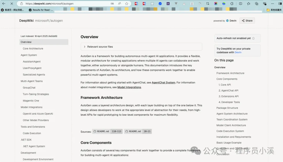The height and width of the screenshot is (162, 283).
Task: Open Tools and Extensions in the sidebar
Action: pos(33,127)
